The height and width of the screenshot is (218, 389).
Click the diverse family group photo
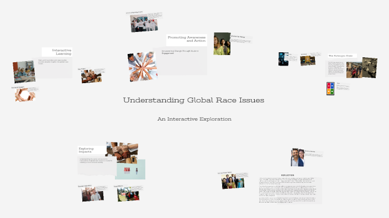[233, 182]
